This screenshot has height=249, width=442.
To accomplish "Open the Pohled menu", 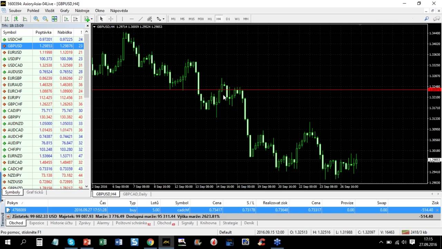I will [33, 11].
